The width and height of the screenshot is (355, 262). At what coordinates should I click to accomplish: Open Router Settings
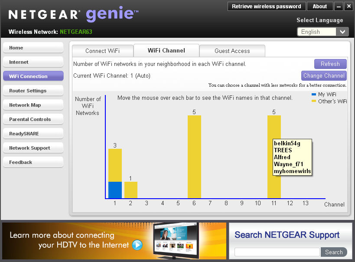click(x=33, y=90)
